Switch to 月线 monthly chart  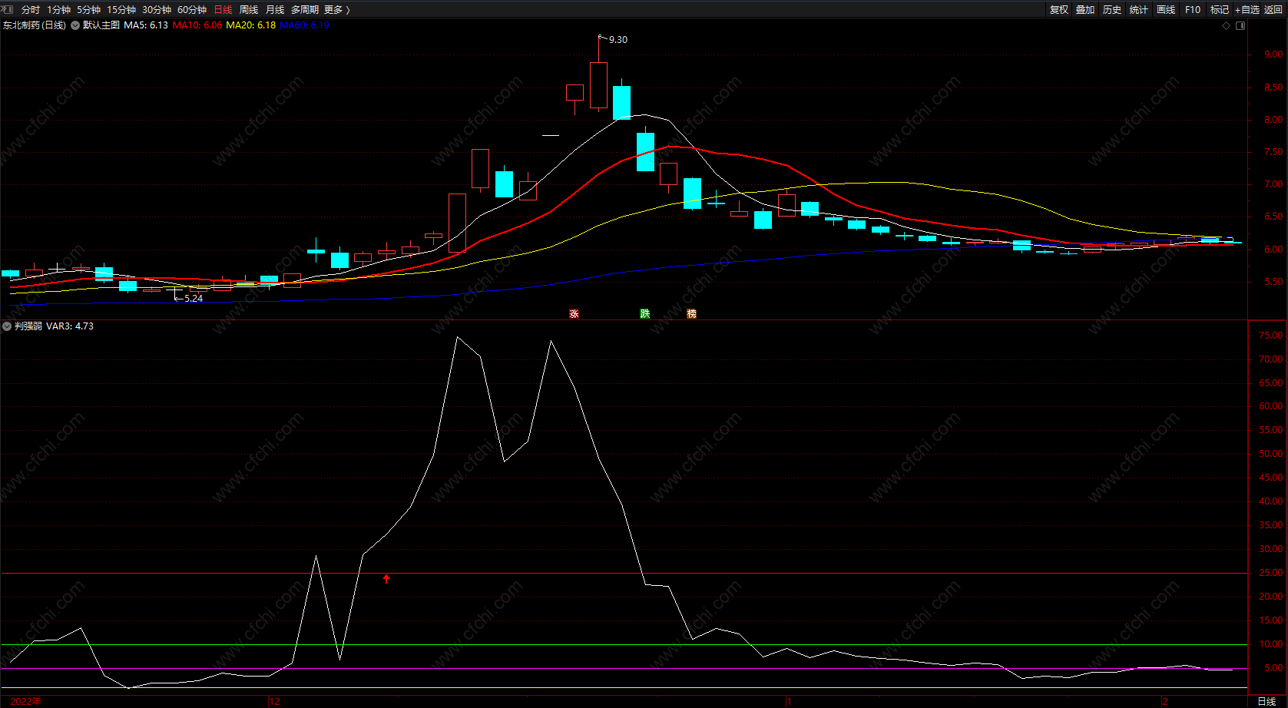click(x=275, y=10)
